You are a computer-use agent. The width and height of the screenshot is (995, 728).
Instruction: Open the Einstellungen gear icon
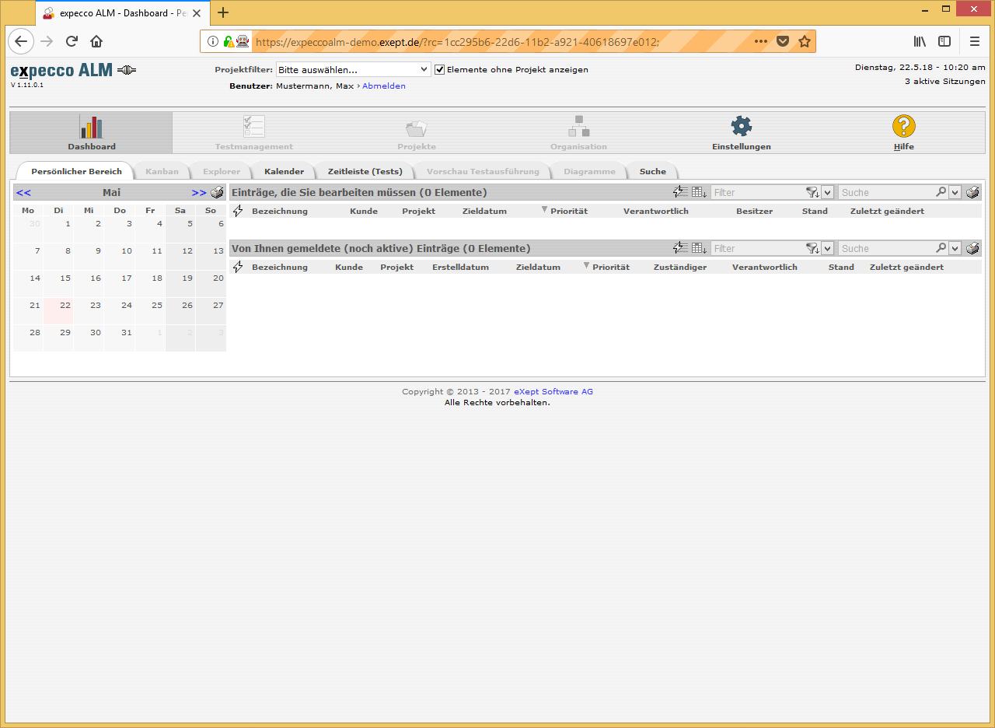tap(741, 127)
